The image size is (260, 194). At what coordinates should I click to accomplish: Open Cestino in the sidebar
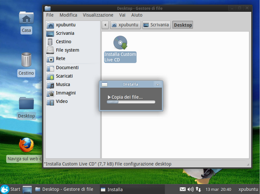pyautogui.click(x=73, y=41)
